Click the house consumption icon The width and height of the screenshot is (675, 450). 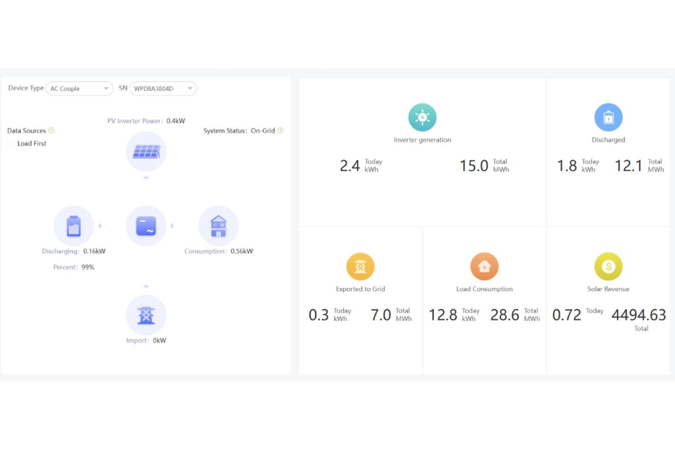pos(218,226)
